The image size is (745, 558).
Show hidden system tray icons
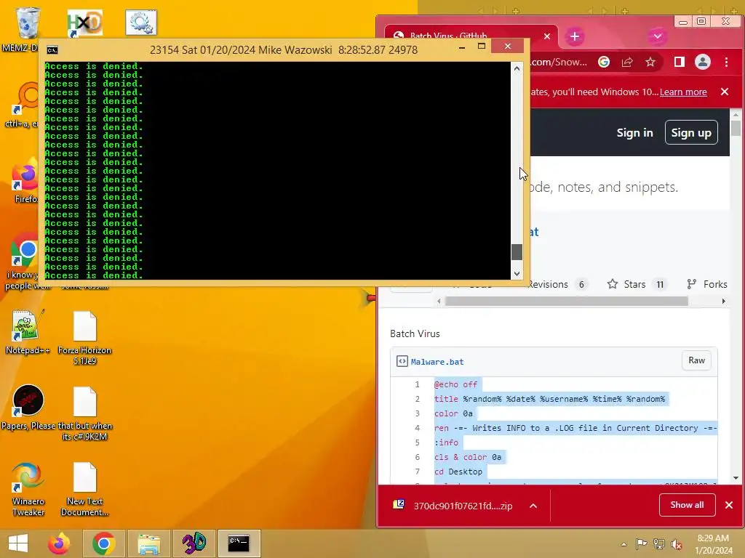click(624, 544)
